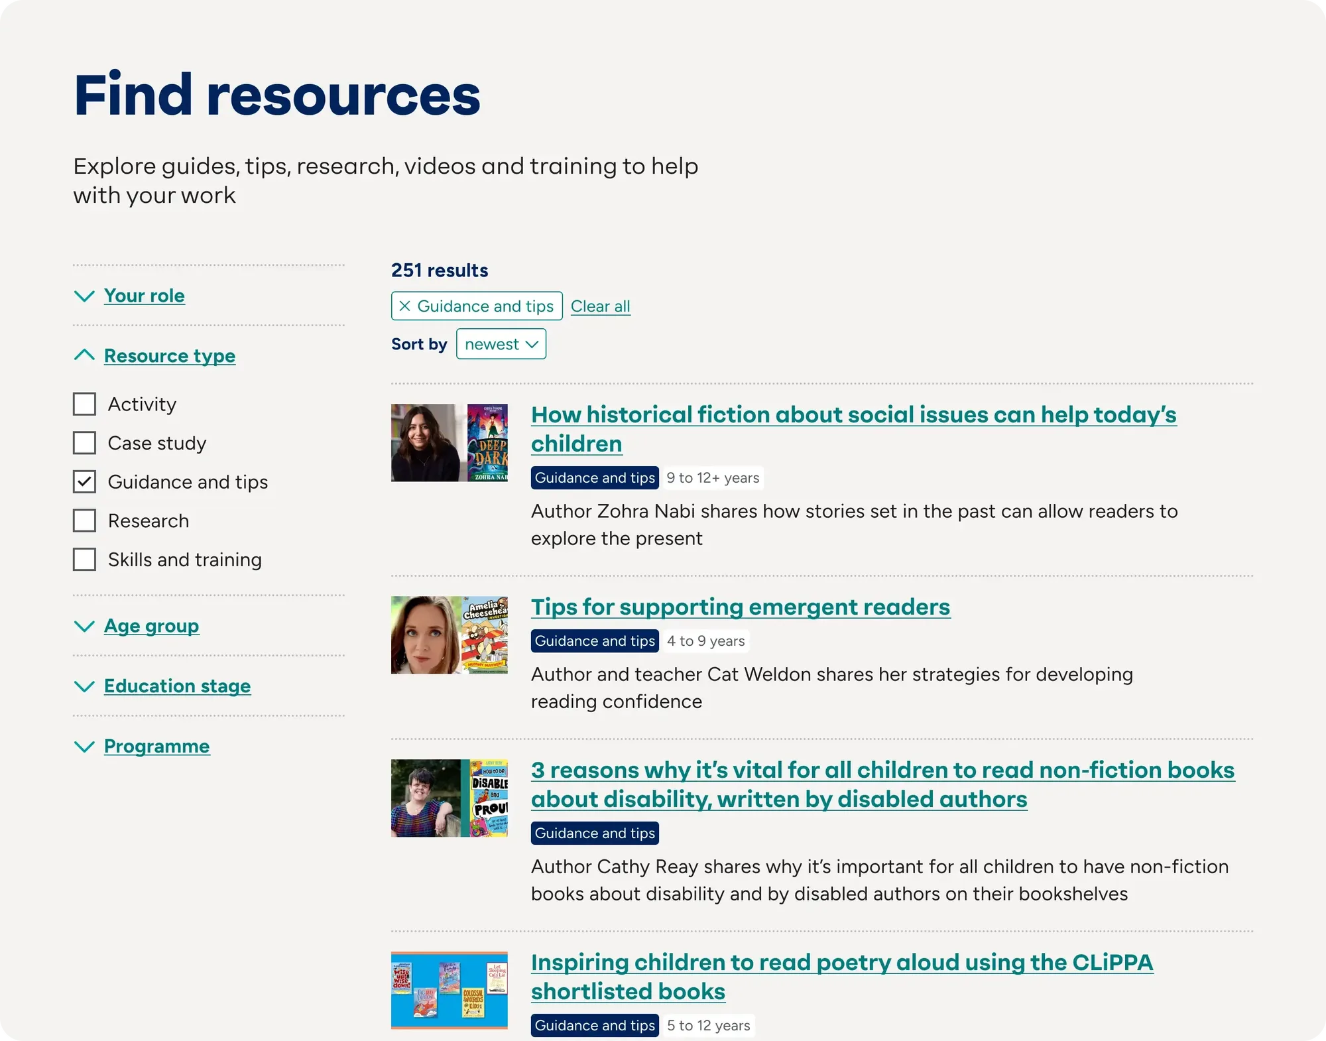Screen dimensions: 1326x1041
Task: Select the Skills and training checkbox
Action: (x=84, y=560)
